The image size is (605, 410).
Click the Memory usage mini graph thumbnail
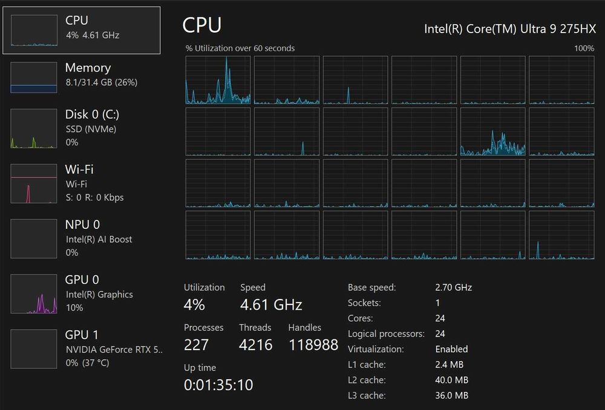pyautogui.click(x=34, y=78)
